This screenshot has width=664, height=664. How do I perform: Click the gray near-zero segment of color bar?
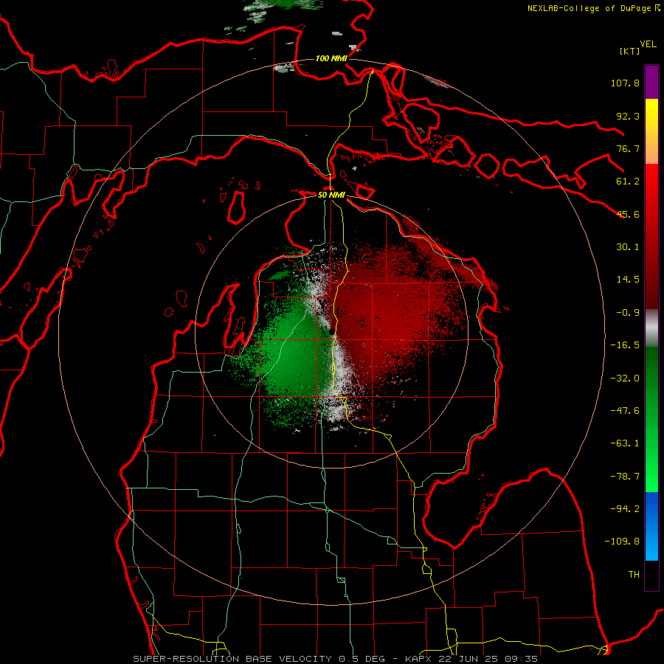pyautogui.click(x=651, y=328)
